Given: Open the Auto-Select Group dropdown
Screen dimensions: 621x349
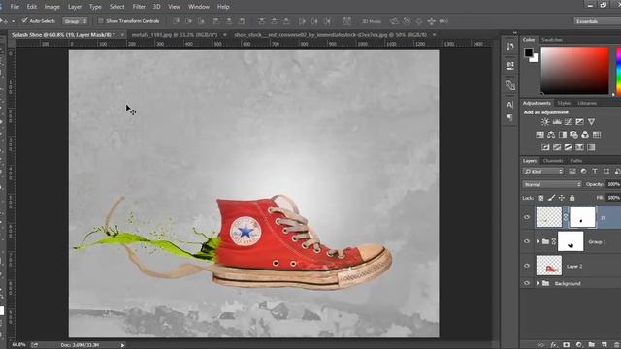Looking at the screenshot, I should pos(75,21).
